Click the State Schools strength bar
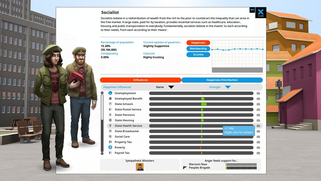This screenshot has width=321, height=181. coord(201,104)
